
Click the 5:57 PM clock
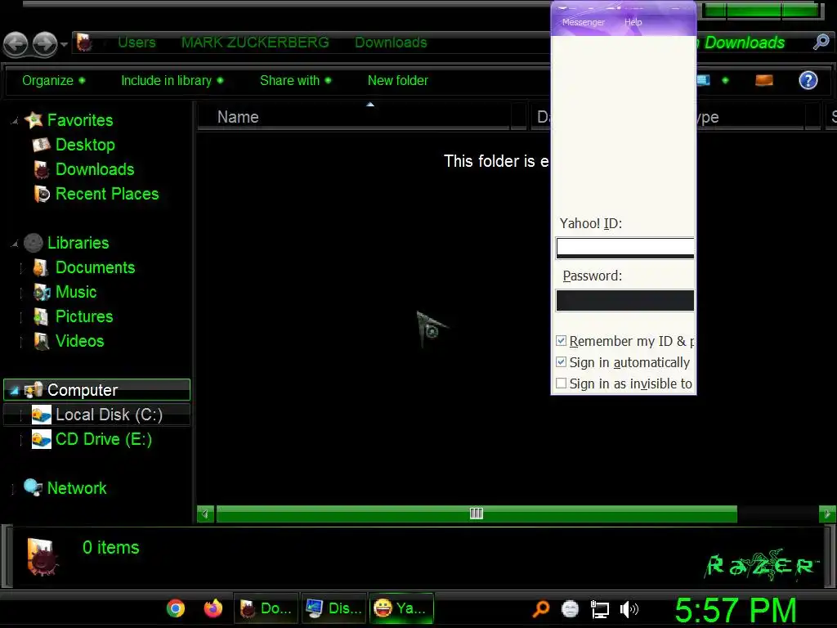[736, 610]
